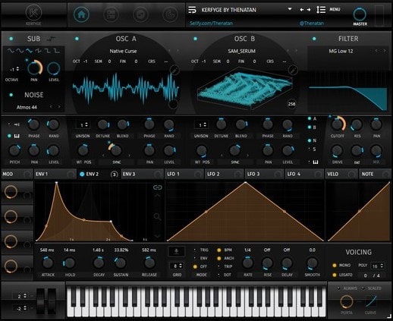Open OSC A Native Curse wavetable menu

pos(123,51)
